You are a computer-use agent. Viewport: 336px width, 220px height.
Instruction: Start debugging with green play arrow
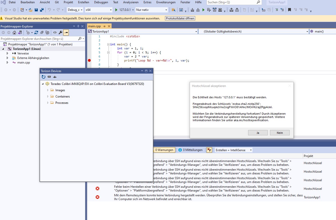(116, 10)
